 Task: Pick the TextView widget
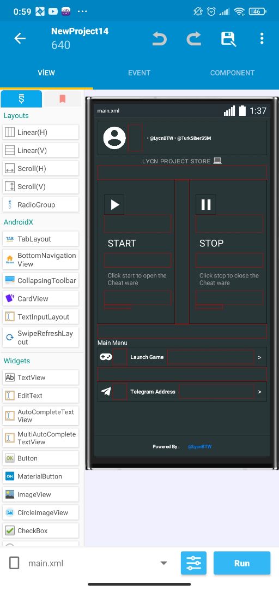(x=40, y=377)
